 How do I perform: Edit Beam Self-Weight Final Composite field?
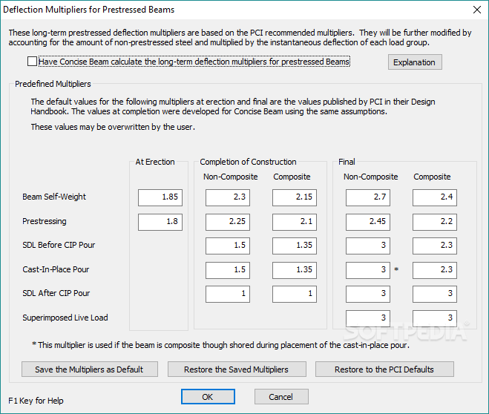click(x=435, y=197)
